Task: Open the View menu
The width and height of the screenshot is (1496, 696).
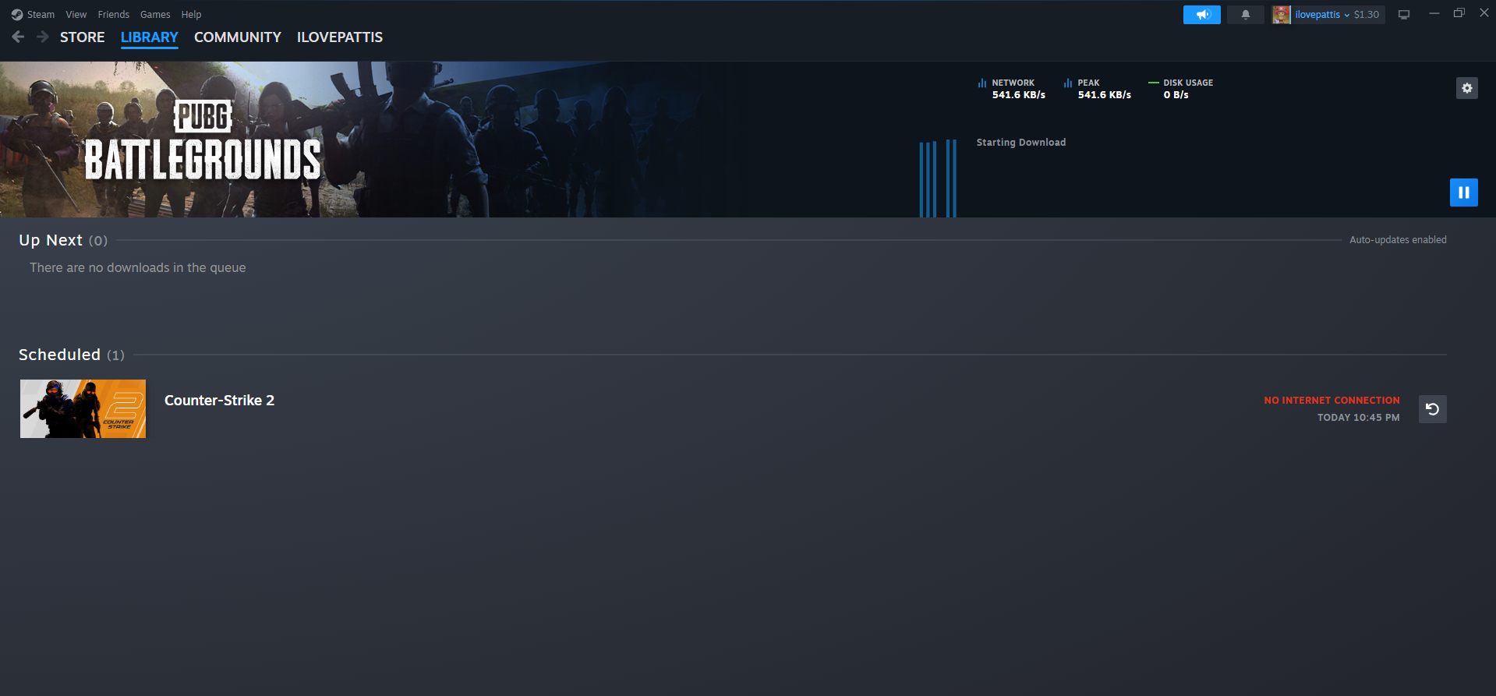Action: click(x=76, y=15)
